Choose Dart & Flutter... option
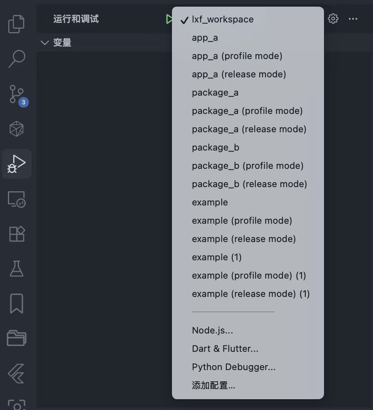This screenshot has width=373, height=410. (225, 349)
